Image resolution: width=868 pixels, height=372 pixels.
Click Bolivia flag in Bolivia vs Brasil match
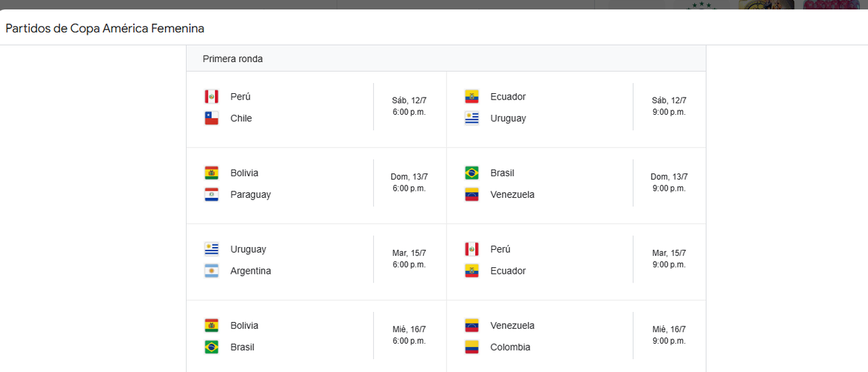point(211,326)
